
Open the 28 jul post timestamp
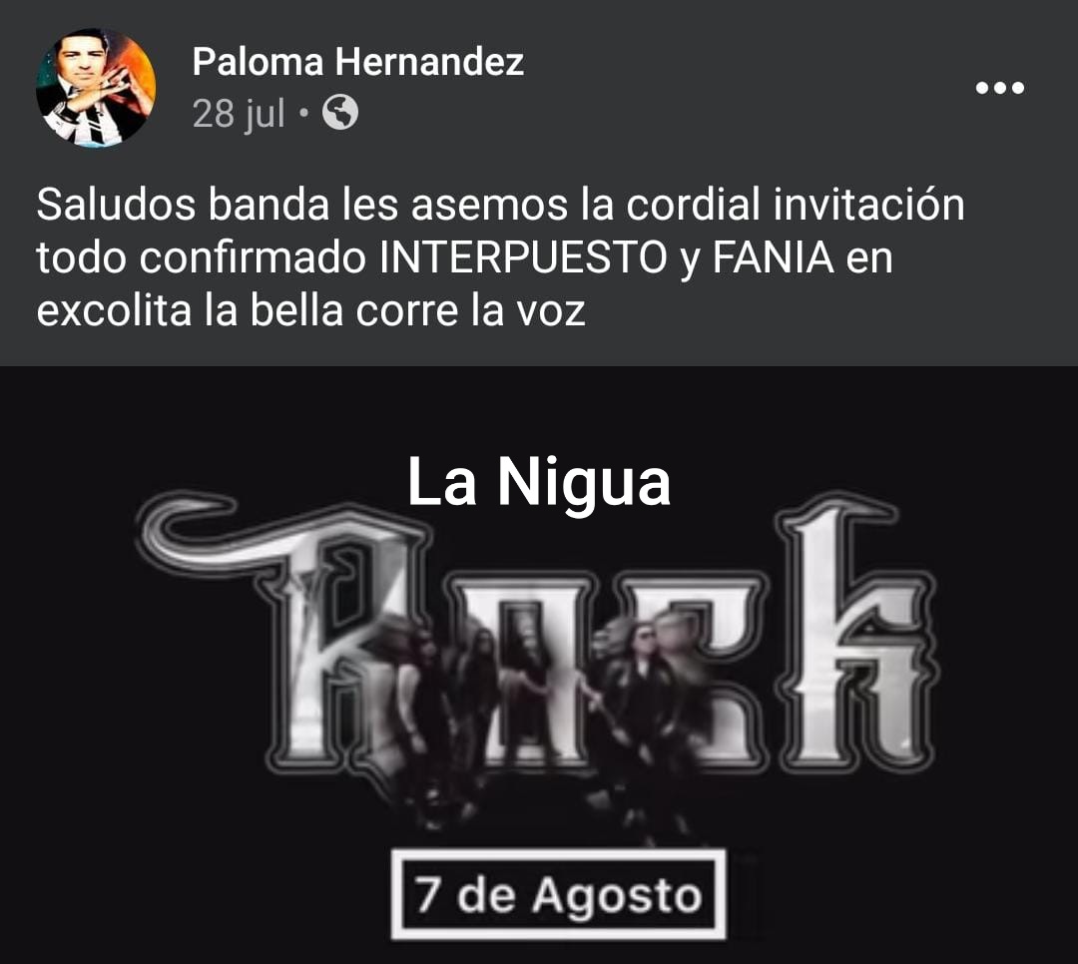coord(239,113)
